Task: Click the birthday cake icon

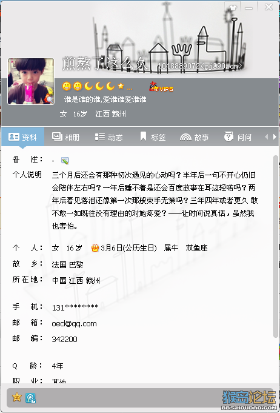Action: pyautogui.click(x=95, y=247)
